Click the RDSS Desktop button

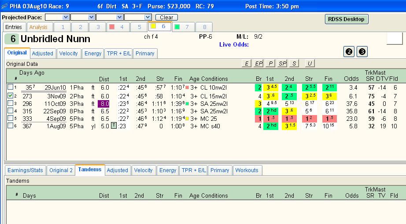(x=347, y=19)
